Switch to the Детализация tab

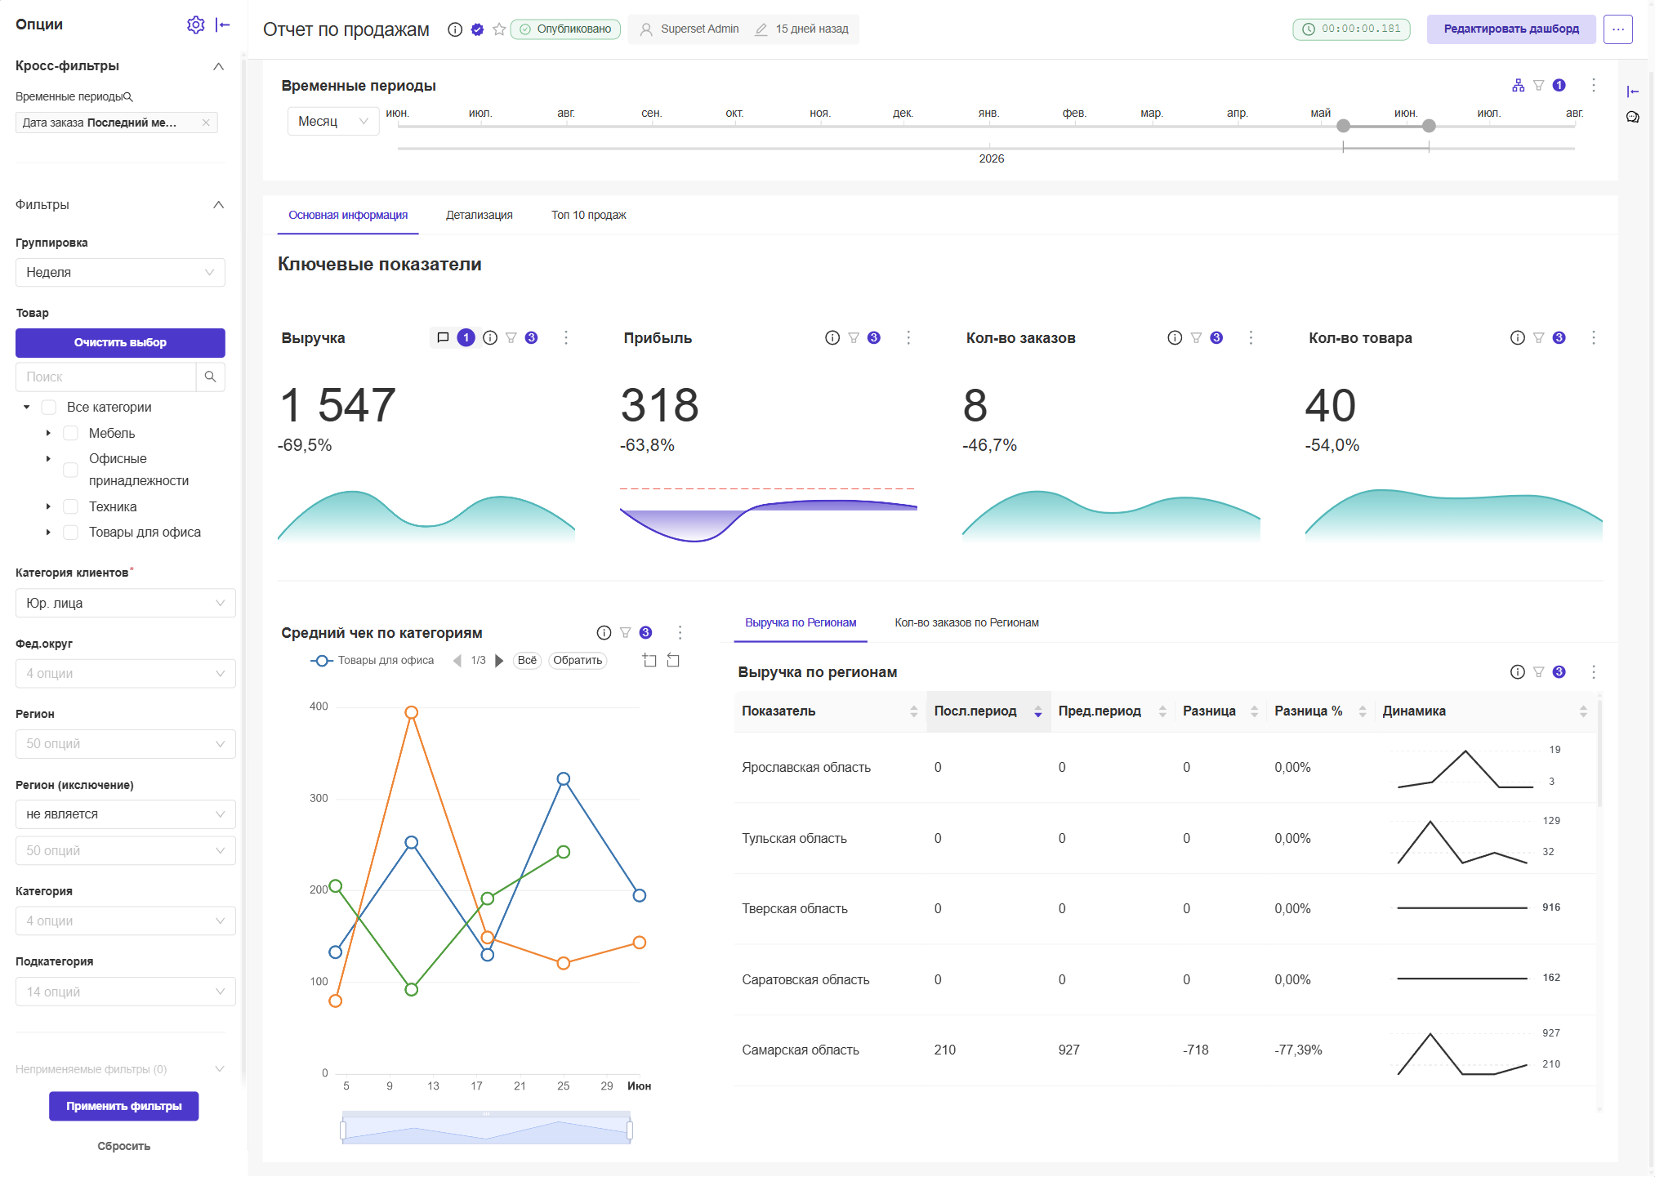pos(479,215)
